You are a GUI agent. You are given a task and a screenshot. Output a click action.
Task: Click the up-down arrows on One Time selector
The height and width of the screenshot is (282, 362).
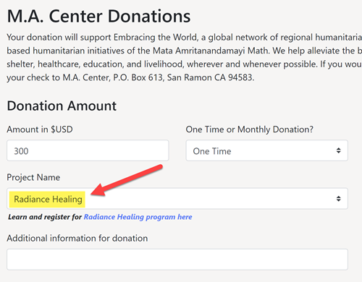click(338, 150)
